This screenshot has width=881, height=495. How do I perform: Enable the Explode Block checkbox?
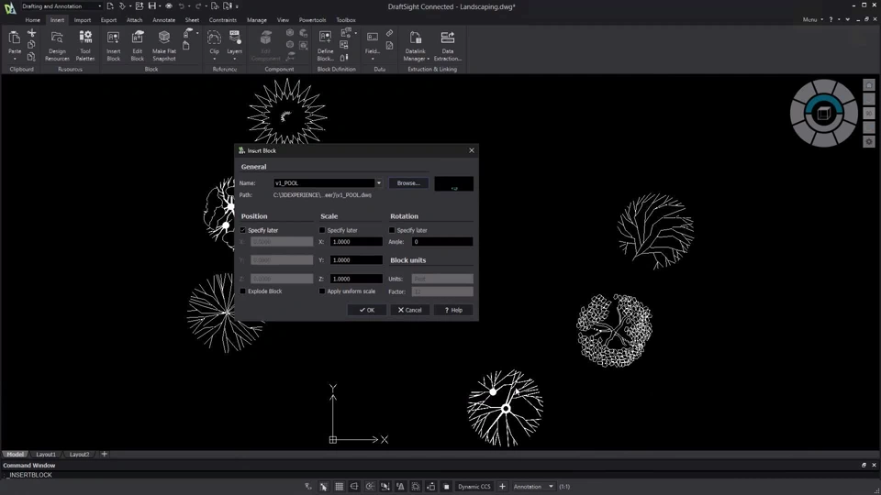(x=243, y=291)
